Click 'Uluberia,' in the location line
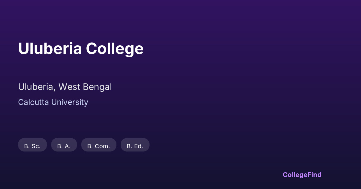This screenshot has width=361, height=189. click(x=37, y=87)
